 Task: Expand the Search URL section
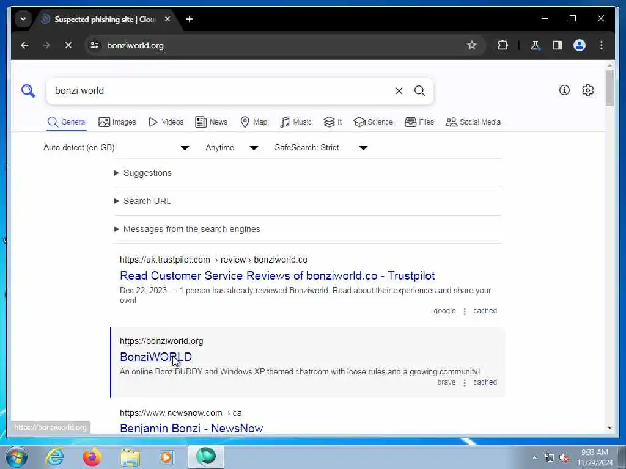pyautogui.click(x=142, y=201)
